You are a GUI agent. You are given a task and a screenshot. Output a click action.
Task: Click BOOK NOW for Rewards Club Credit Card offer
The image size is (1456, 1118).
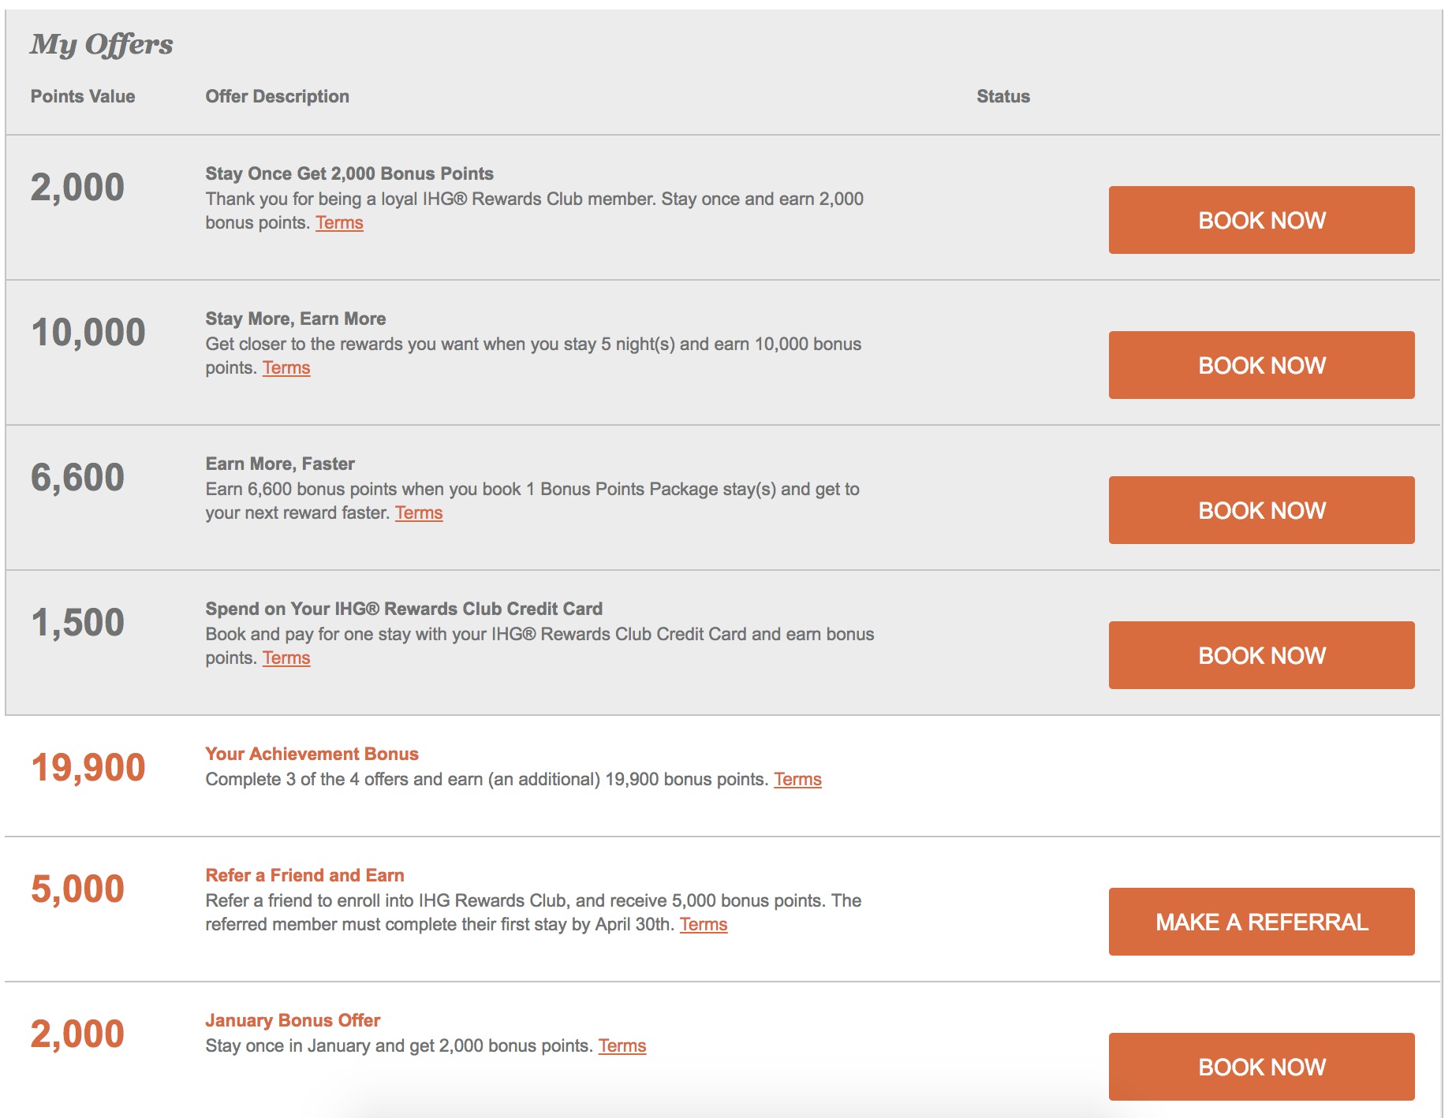click(1260, 655)
